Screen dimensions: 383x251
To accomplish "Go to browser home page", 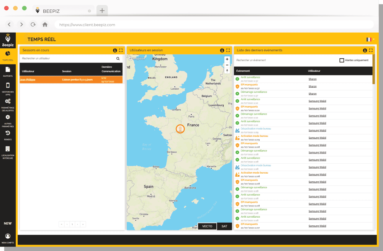I will (45, 25).
